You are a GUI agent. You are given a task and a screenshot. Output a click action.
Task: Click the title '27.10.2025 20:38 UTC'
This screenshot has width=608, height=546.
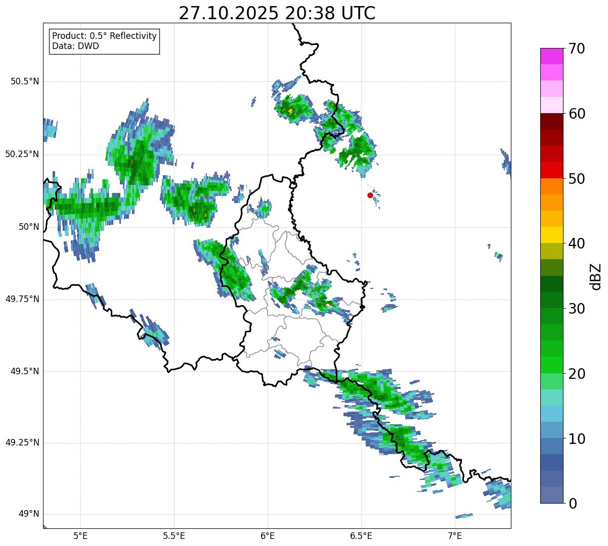277,13
